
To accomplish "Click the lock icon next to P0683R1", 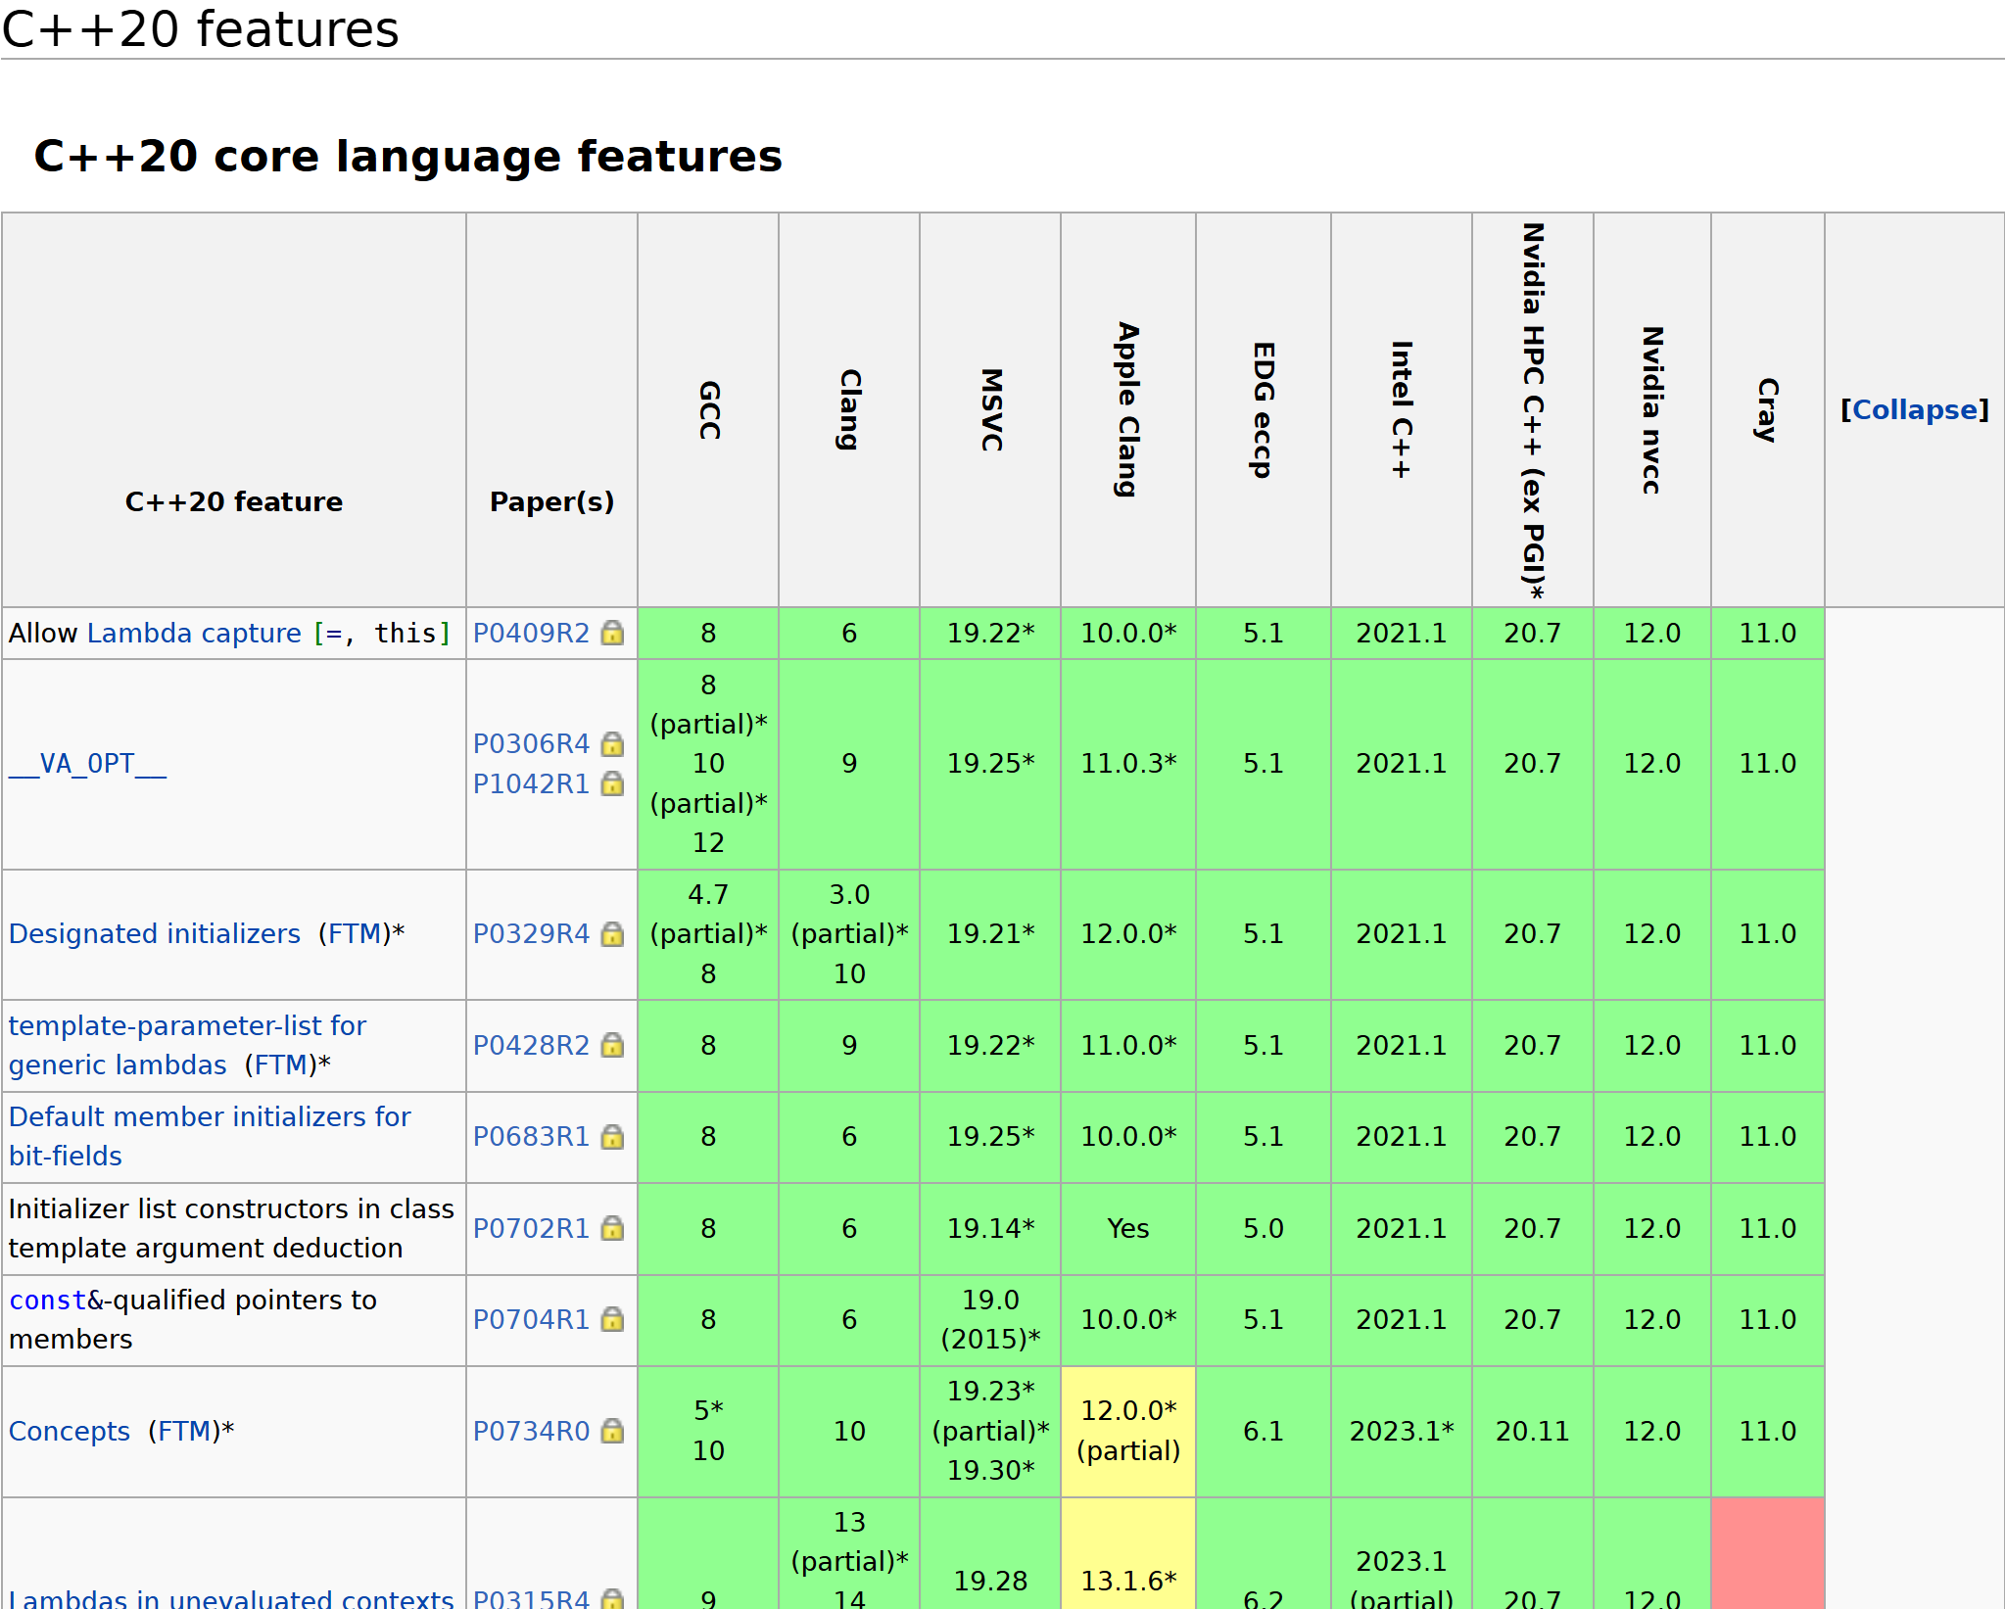I will pos(612,1137).
